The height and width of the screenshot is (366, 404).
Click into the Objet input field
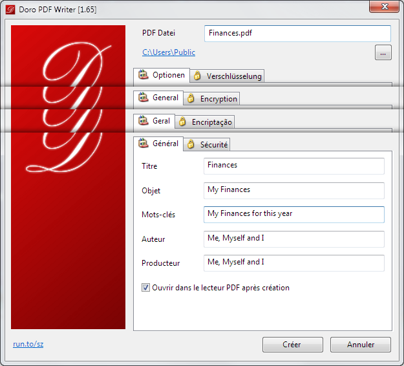(x=294, y=191)
